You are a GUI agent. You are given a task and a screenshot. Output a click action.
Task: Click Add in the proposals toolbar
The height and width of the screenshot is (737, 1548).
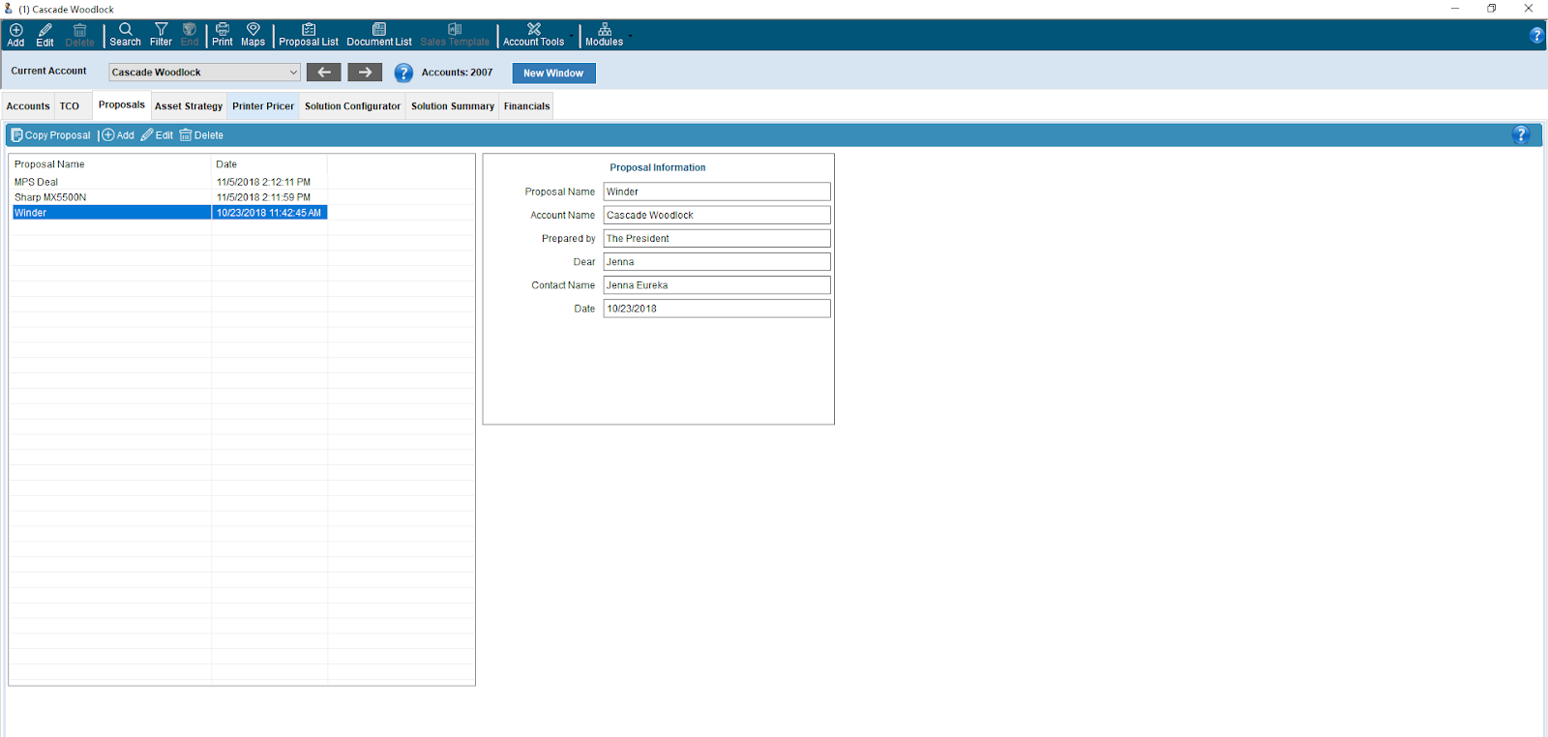(118, 135)
